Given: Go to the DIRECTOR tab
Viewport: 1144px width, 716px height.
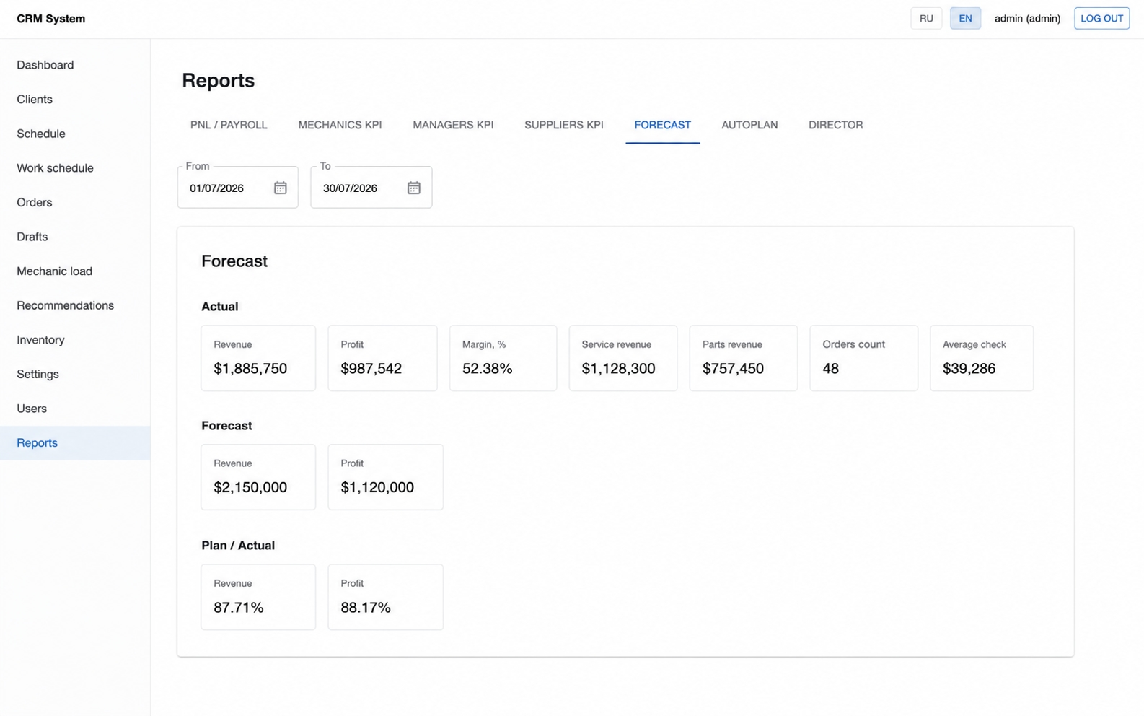Looking at the screenshot, I should pos(835,125).
